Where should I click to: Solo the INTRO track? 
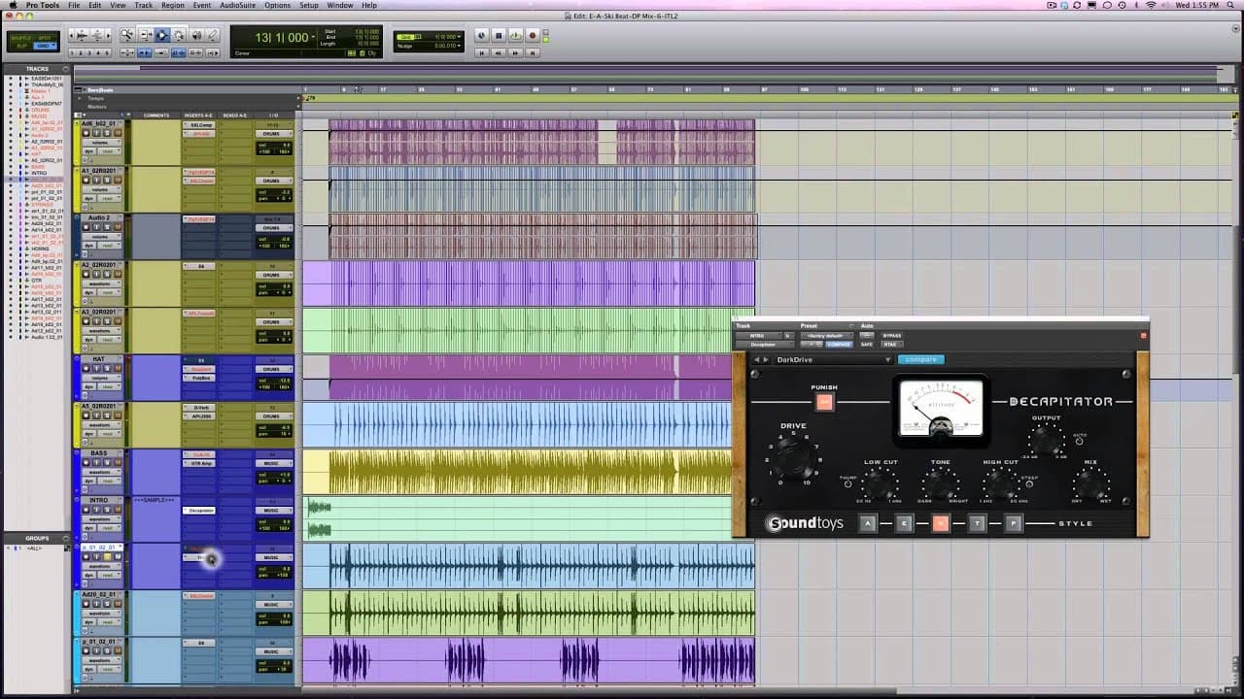(107, 510)
